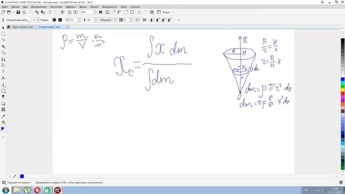The width and height of the screenshot is (345, 194).
Task: Click the 'Запуск' launcher button
Action: pos(163,12)
